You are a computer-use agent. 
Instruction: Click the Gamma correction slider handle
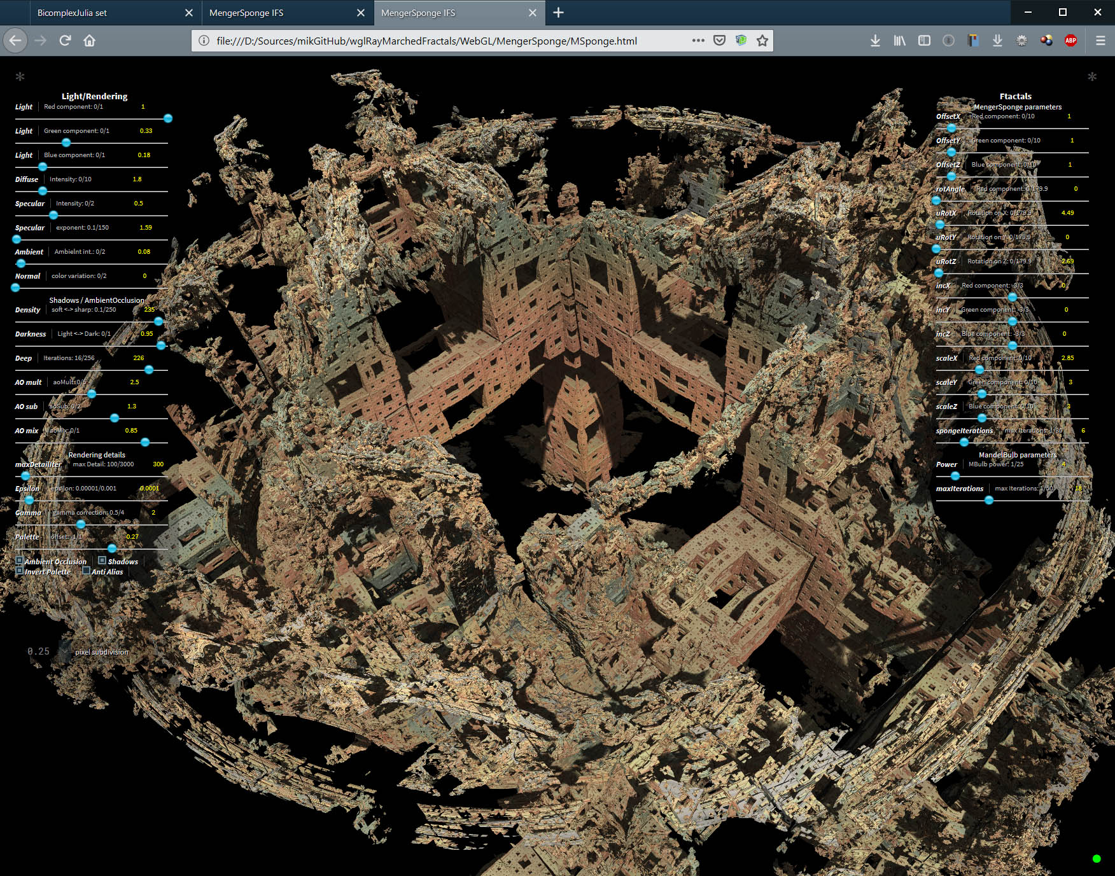pyautogui.click(x=81, y=524)
